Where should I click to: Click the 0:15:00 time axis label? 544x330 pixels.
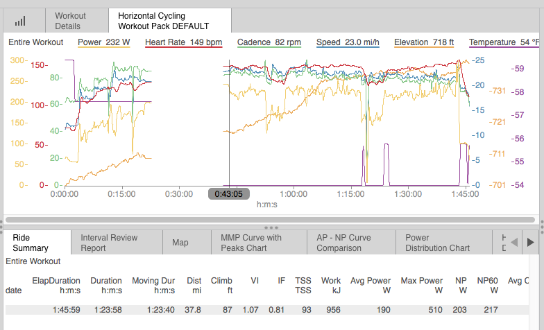(121, 194)
